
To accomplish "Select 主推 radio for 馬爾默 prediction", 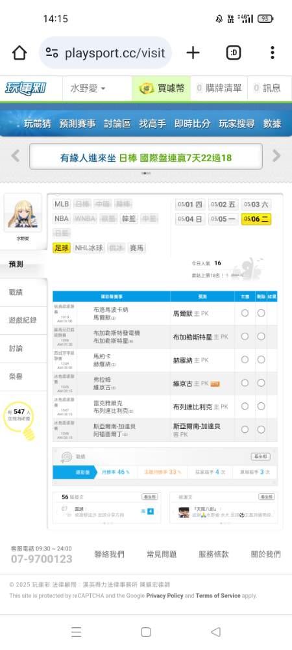I will pyautogui.click(x=245, y=313).
